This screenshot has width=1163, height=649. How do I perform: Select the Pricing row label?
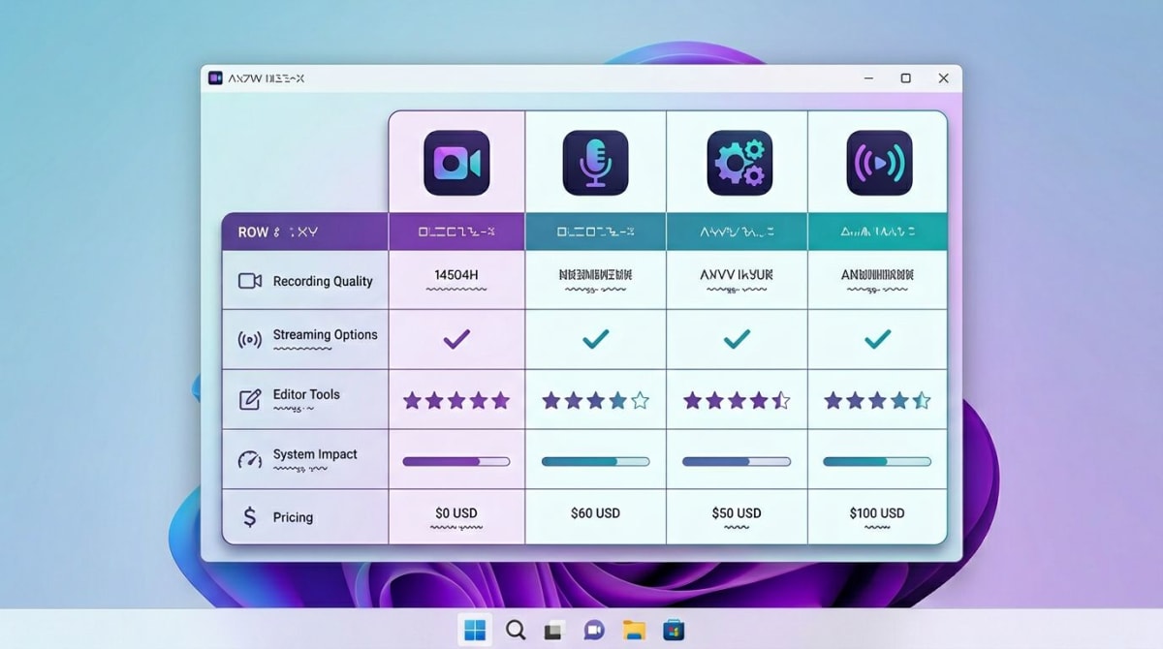tap(293, 517)
